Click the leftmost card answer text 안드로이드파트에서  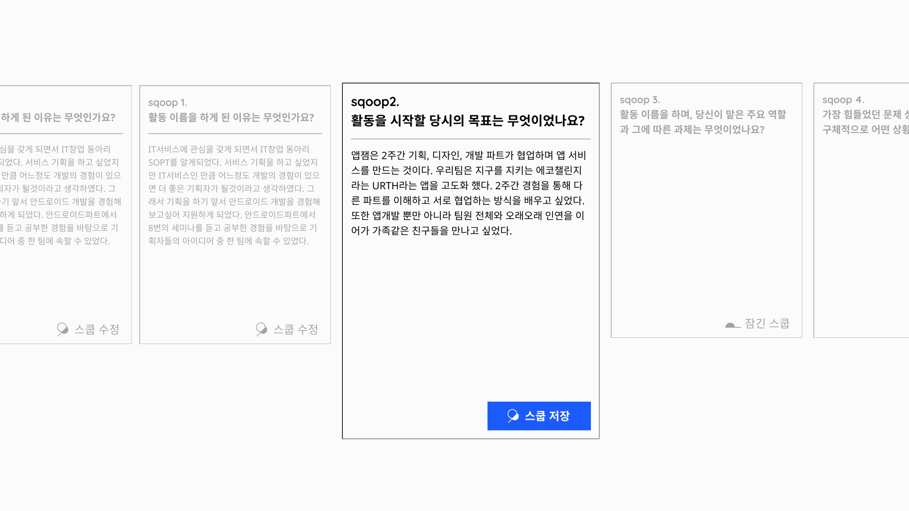coord(61,195)
